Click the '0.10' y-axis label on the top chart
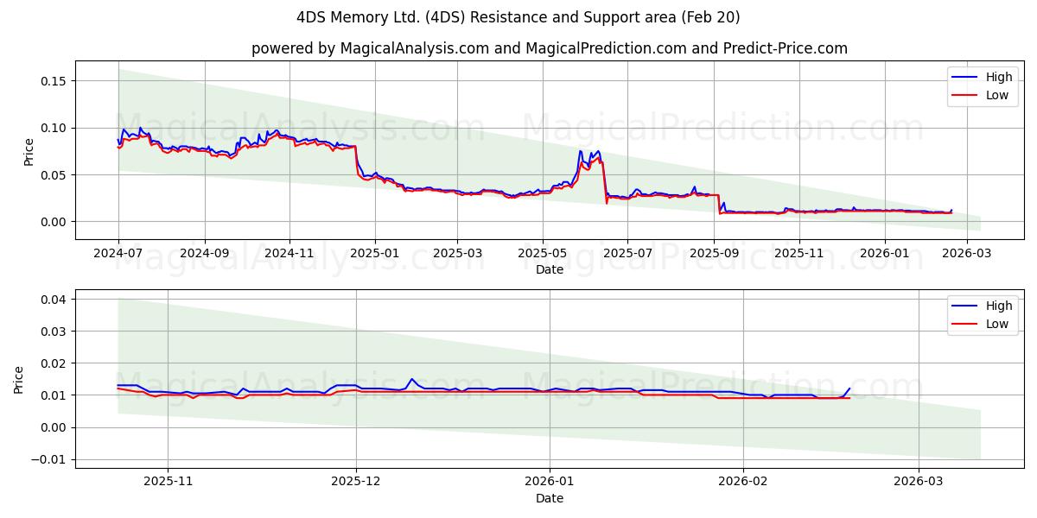 tap(54, 128)
